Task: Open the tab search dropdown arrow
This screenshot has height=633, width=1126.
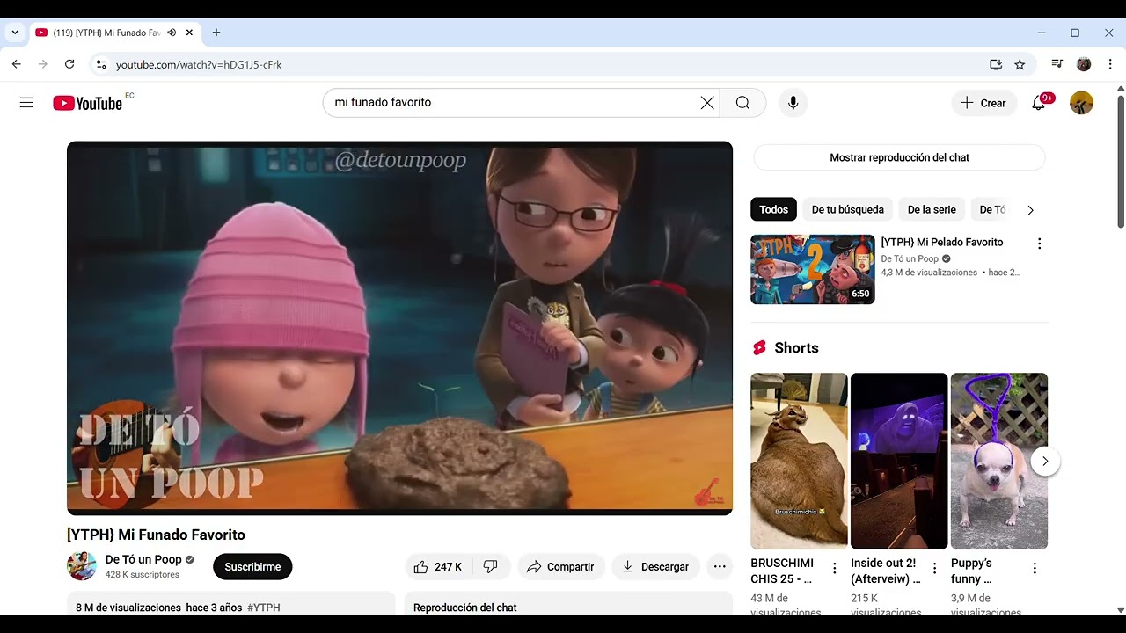Action: click(x=15, y=33)
